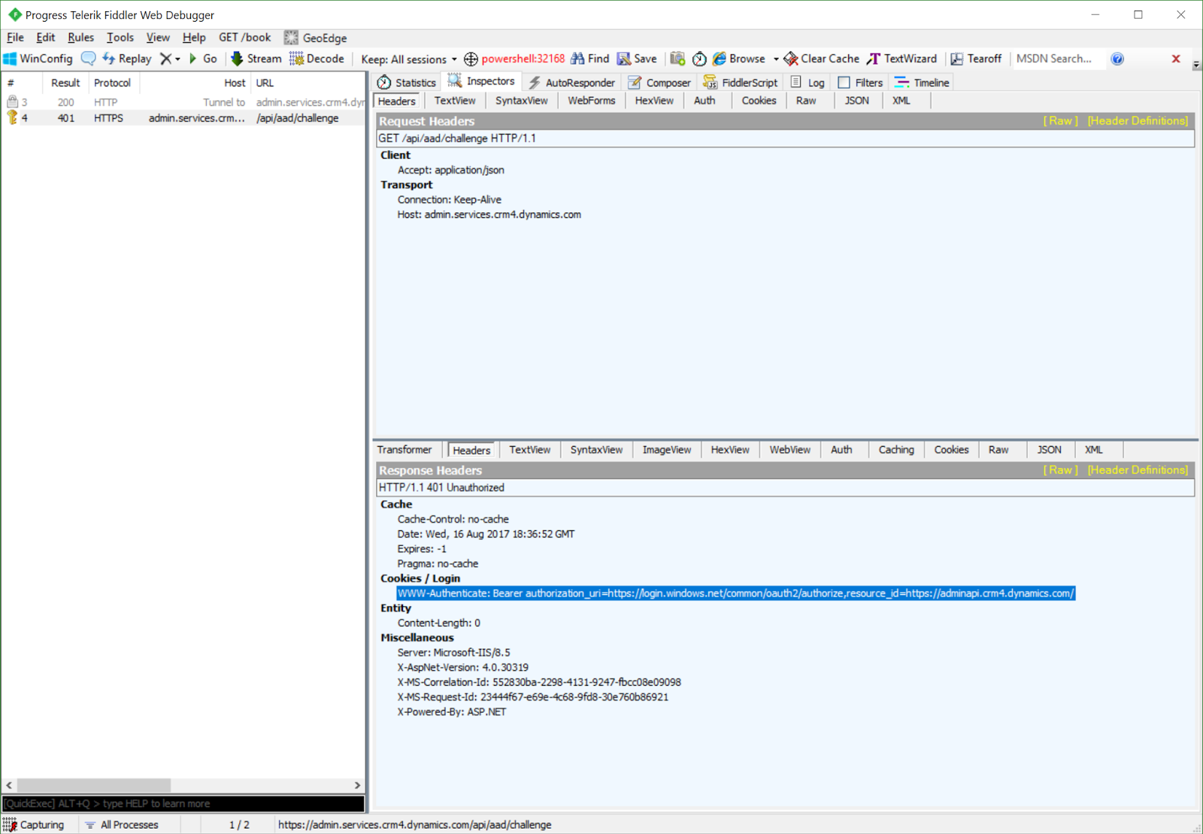Click Clear Cache toolbar button

(x=821, y=59)
